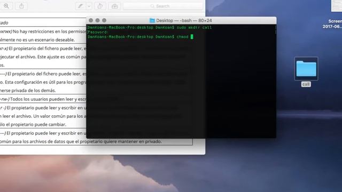Click text 'jecutar el archivo. Este ajuste es común'
Viewport: 342px width, 192px height.
40,57
